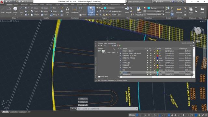
Task: Click layer list horizontal scrollbar
Action: pyautogui.click(x=156, y=77)
